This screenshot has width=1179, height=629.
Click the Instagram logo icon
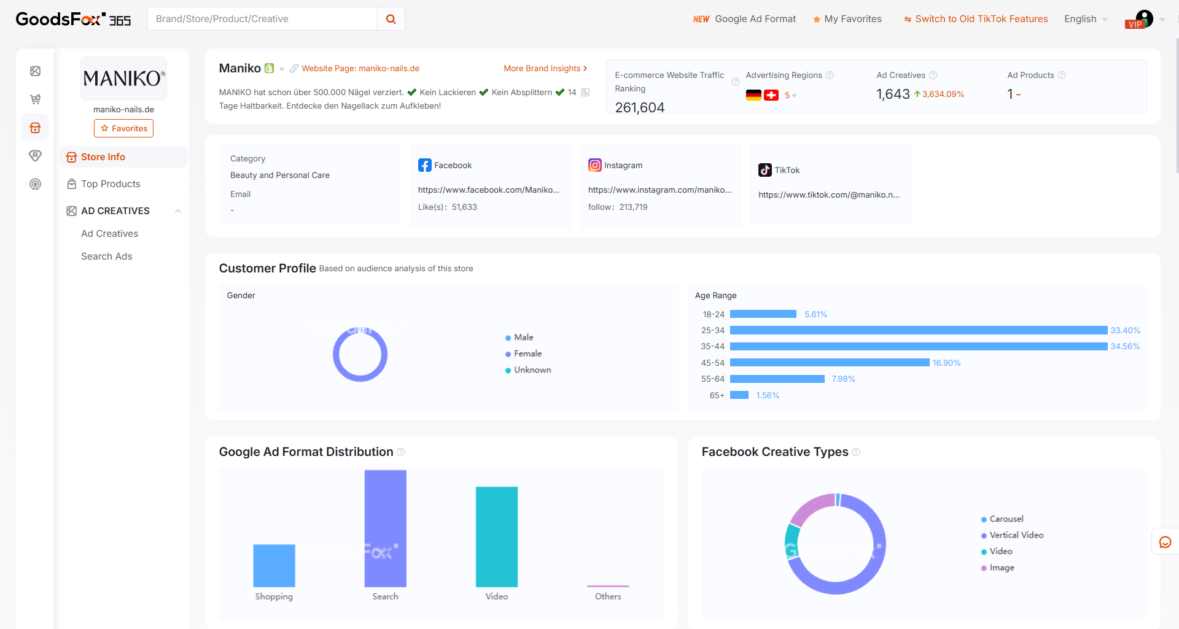click(595, 165)
